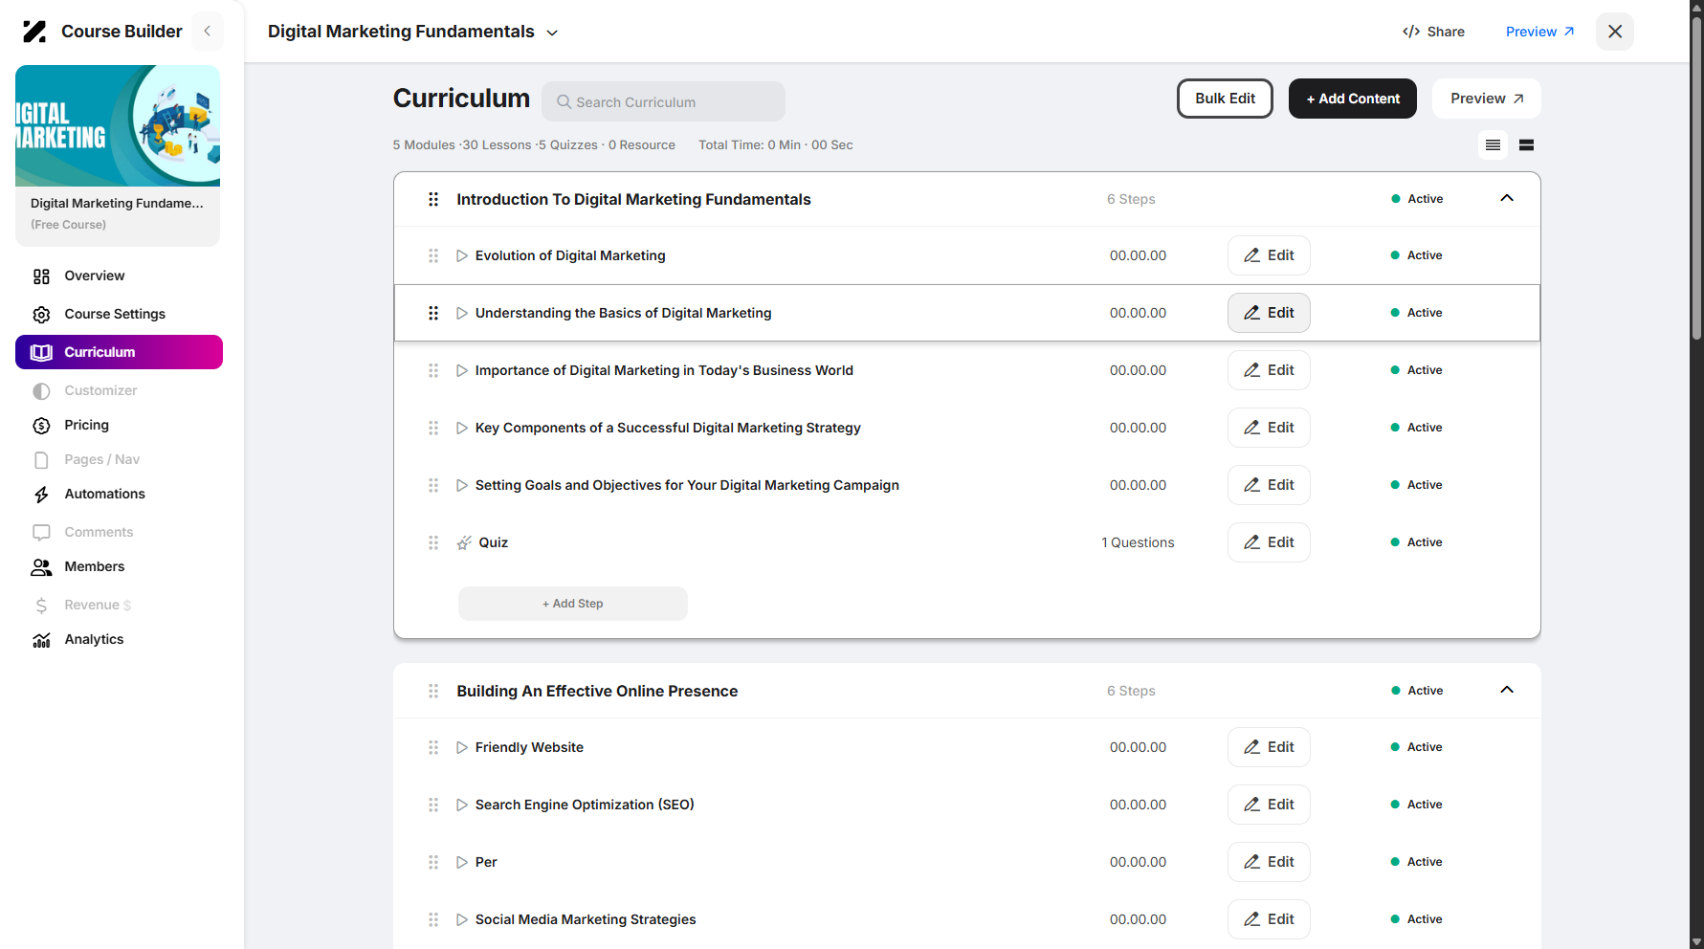Screen dimensions: 1704x949
Task: Edit the Understanding the Basics of Digital Marketing lesson
Action: [1269, 313]
